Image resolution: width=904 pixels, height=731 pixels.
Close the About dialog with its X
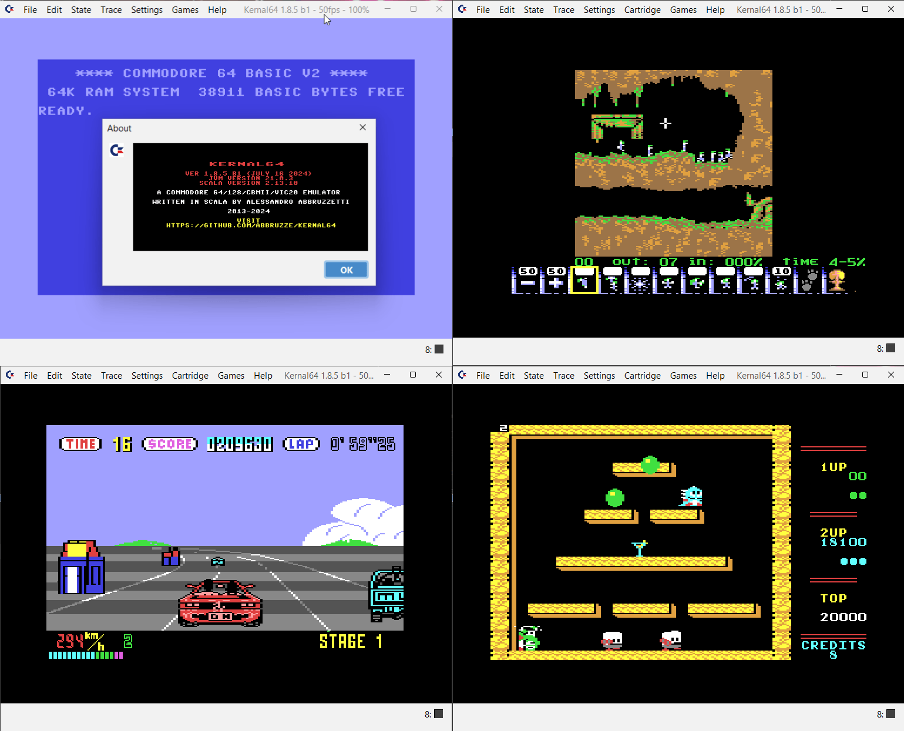click(x=363, y=127)
